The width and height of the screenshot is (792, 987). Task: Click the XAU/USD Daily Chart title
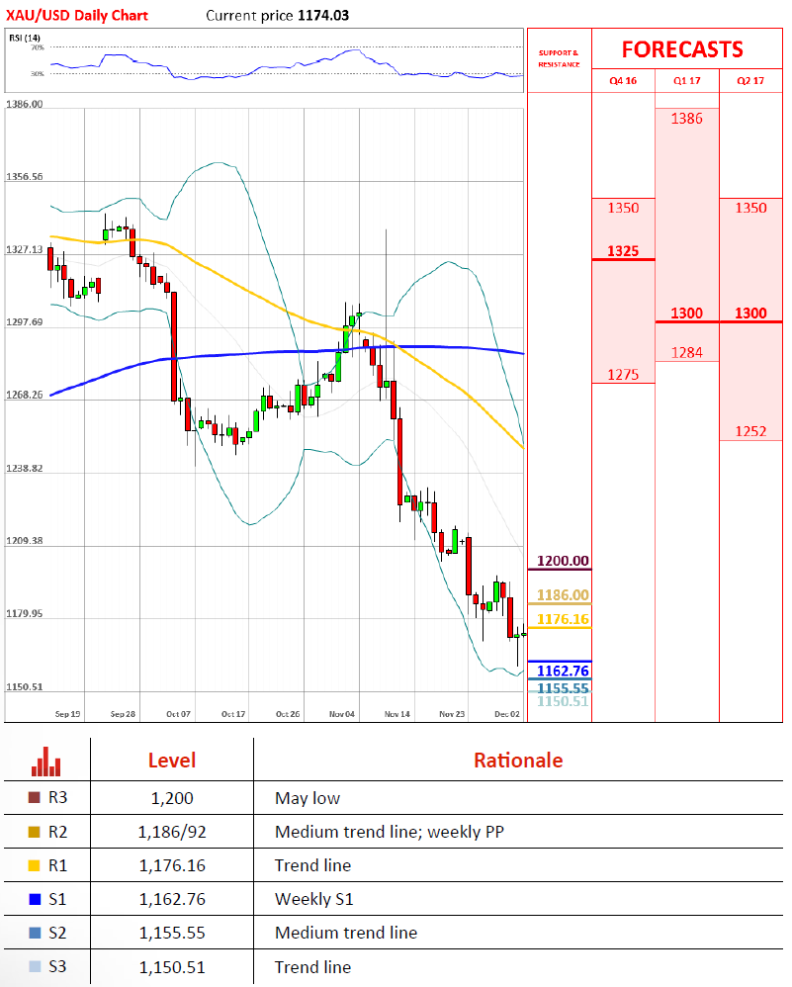(77, 15)
